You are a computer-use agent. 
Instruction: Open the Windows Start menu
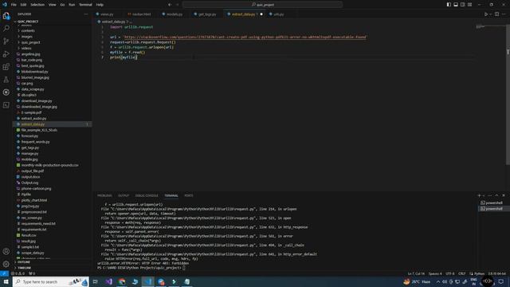point(6,281)
